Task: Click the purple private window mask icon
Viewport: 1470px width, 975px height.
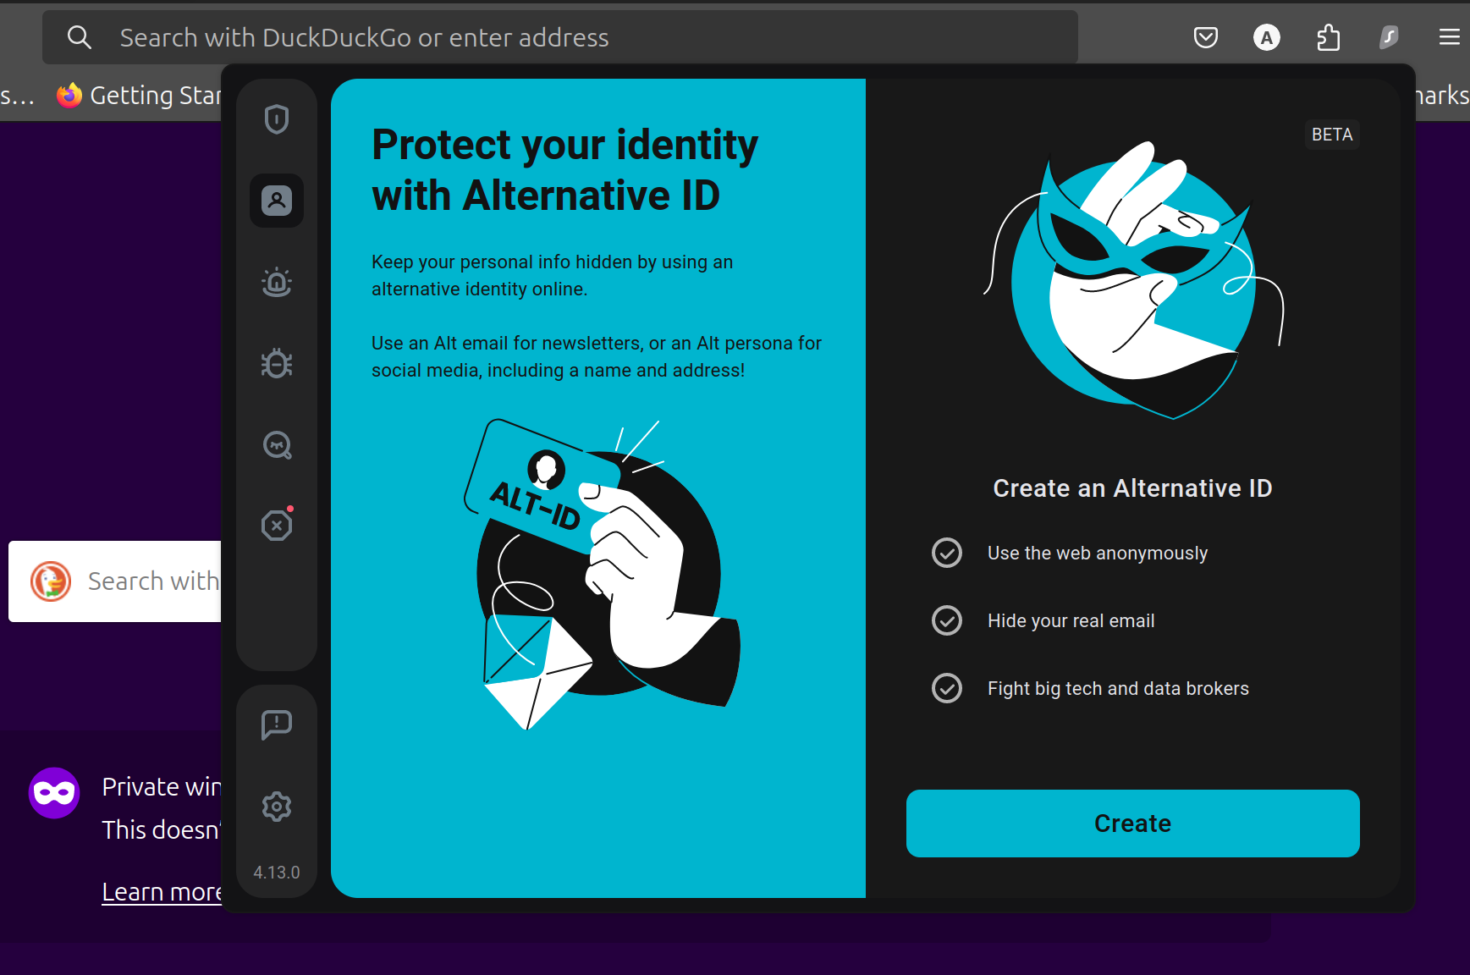Action: click(53, 792)
